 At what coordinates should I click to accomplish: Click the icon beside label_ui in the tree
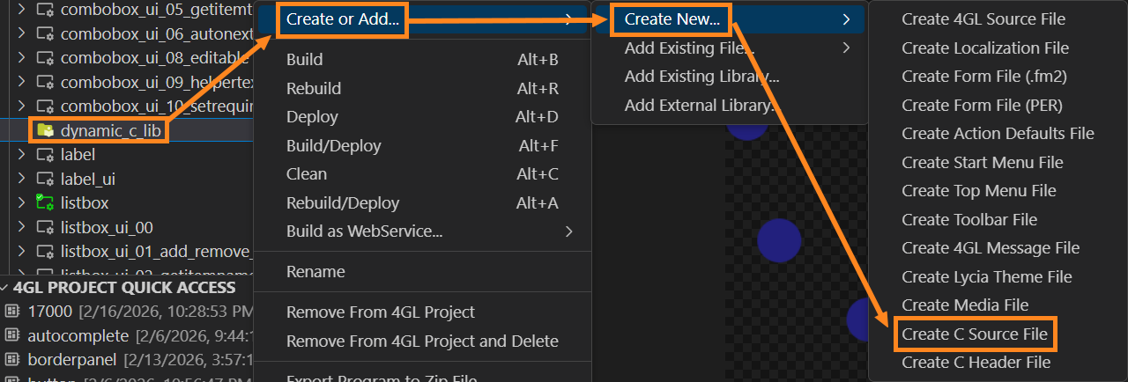tap(44, 179)
